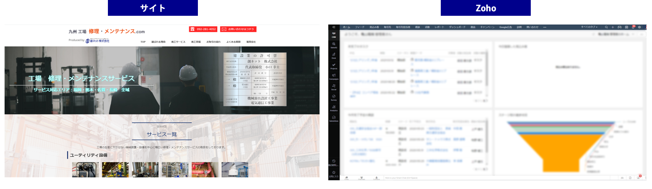Click the last utility equipment thumbnail

(235, 170)
